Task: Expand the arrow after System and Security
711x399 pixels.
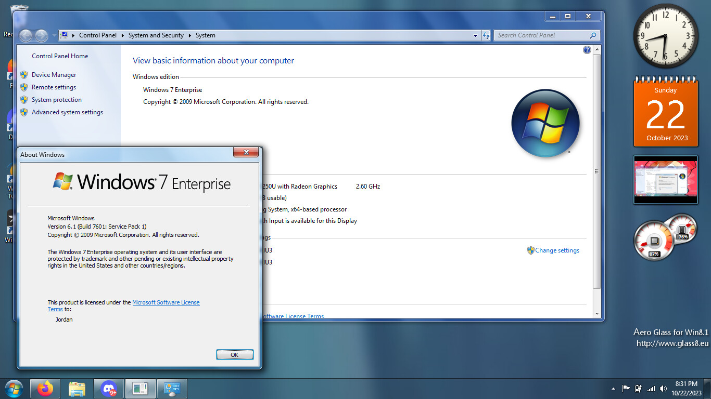Action: pyautogui.click(x=190, y=35)
